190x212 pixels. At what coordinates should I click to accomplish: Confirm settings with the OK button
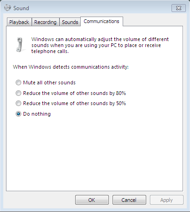coord(92,200)
